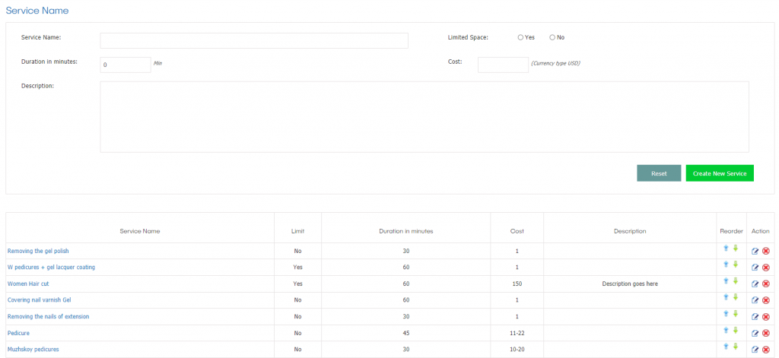Move up Covering nail varnish Gel row
The height and width of the screenshot is (358, 779).
click(x=726, y=297)
